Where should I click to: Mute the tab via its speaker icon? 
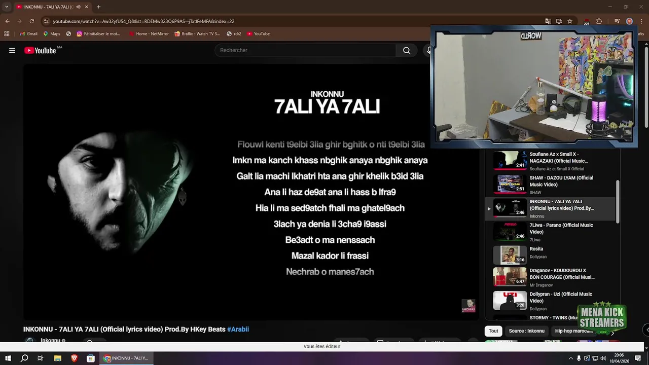[78, 7]
